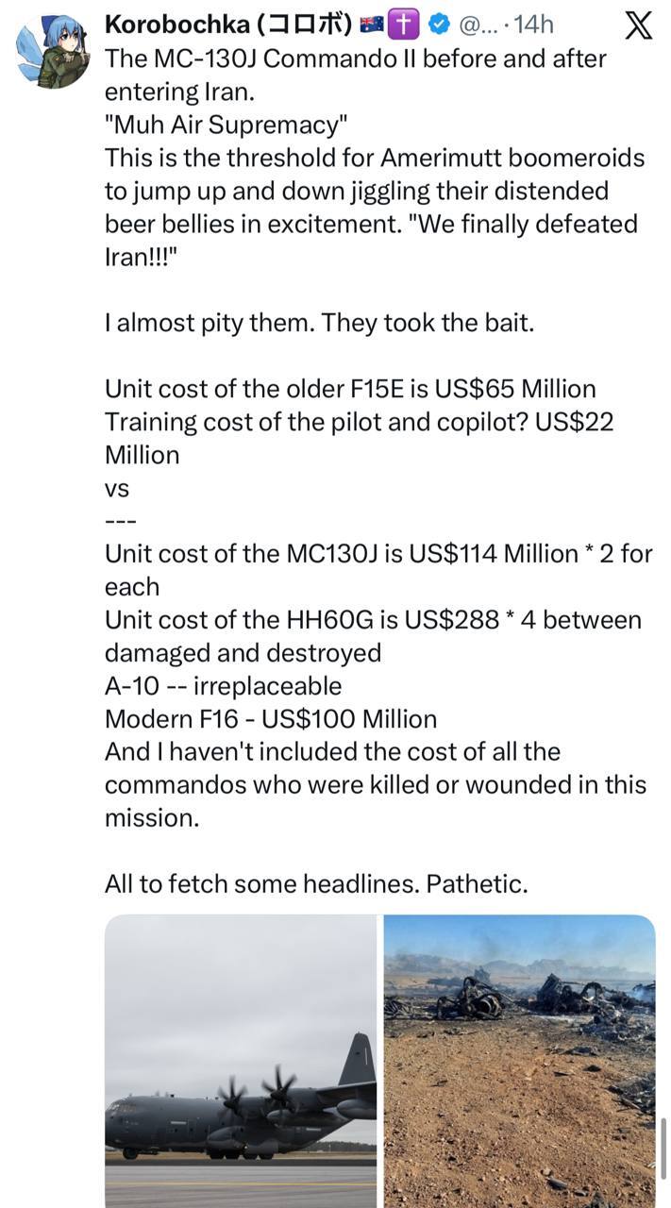
Task: Click the vertical scrollbar thumb
Action: pos(663,1148)
